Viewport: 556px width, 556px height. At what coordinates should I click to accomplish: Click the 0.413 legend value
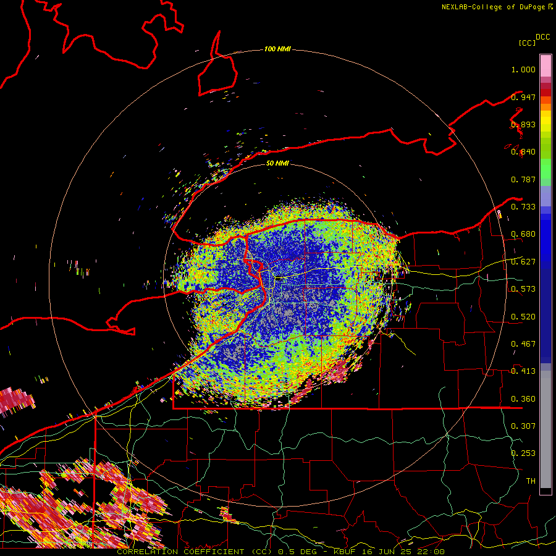pos(523,371)
